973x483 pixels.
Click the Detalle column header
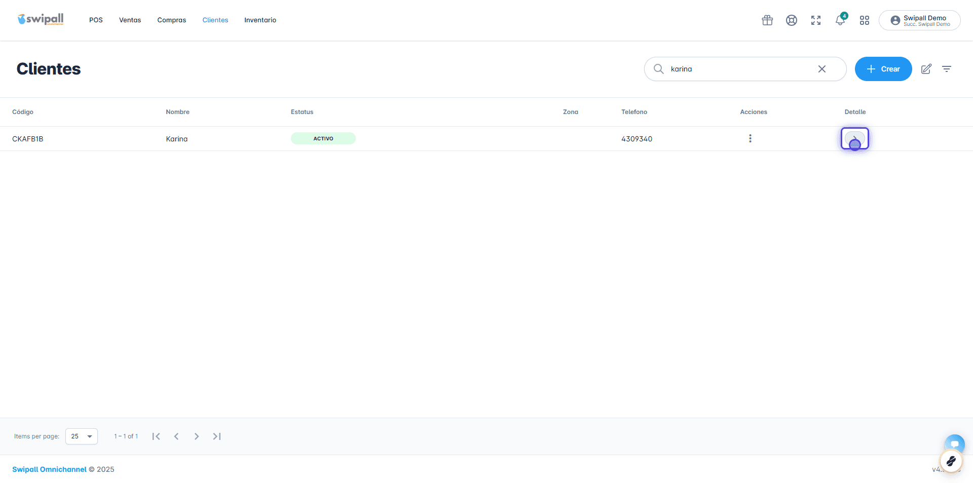click(855, 112)
